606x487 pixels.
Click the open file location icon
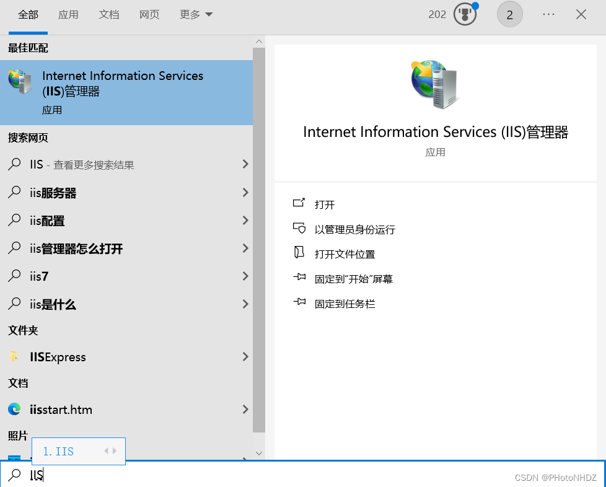click(x=299, y=252)
